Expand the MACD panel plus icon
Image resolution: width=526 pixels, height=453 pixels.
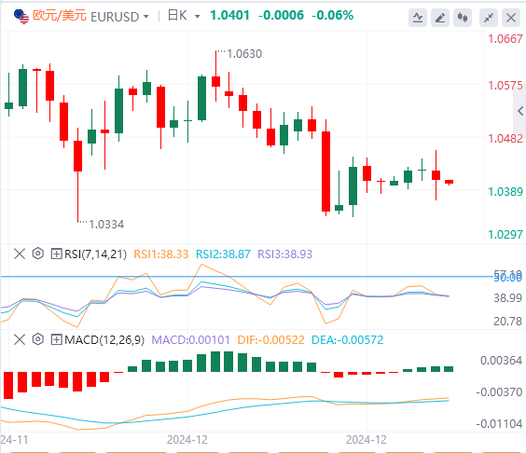pos(56,339)
